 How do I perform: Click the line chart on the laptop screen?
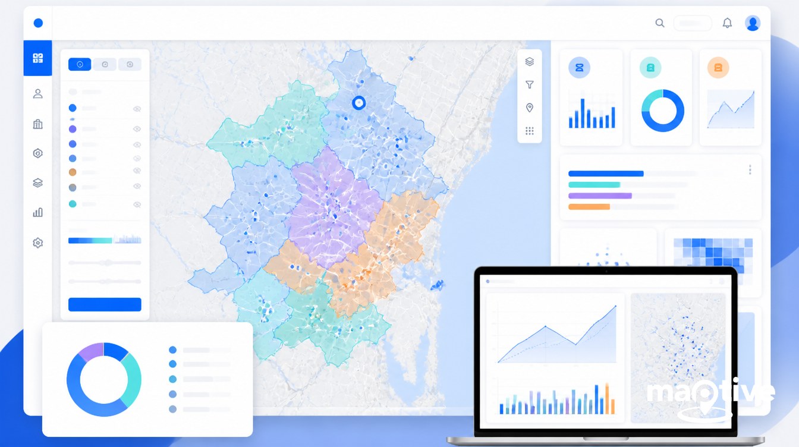point(556,335)
